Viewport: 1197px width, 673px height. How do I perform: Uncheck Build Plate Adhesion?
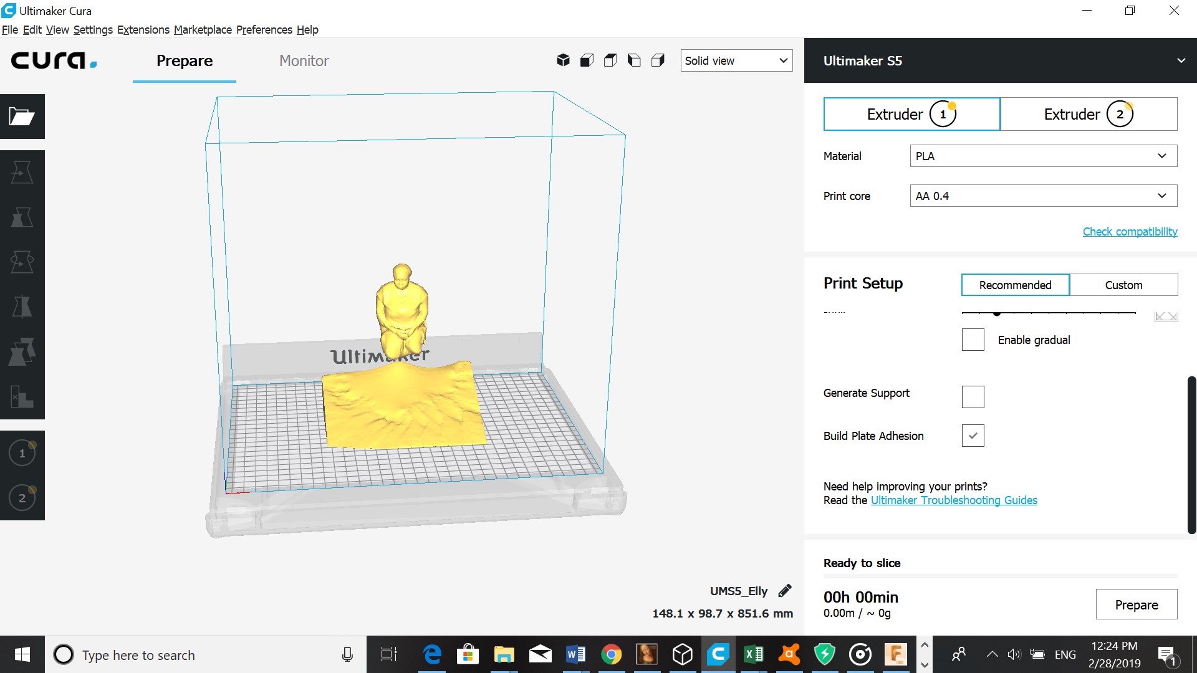point(973,436)
